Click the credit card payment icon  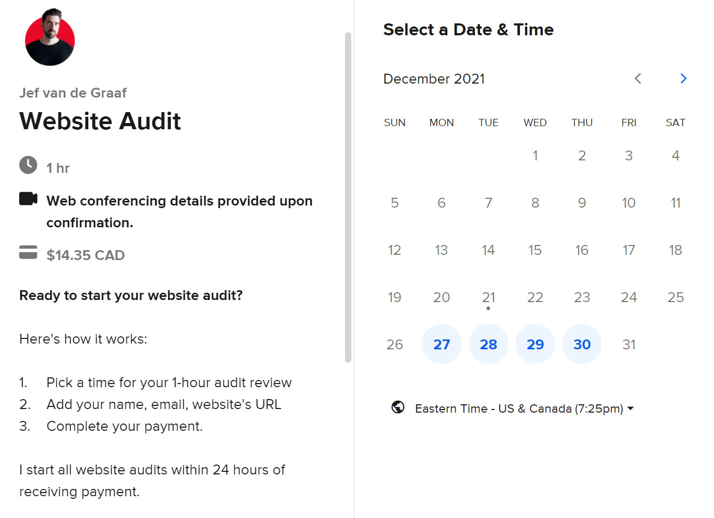point(28,252)
